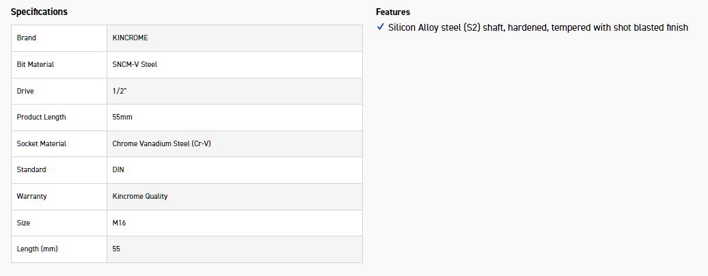Select the Bit Material label
Screen dimensions: 708x276
pos(36,64)
